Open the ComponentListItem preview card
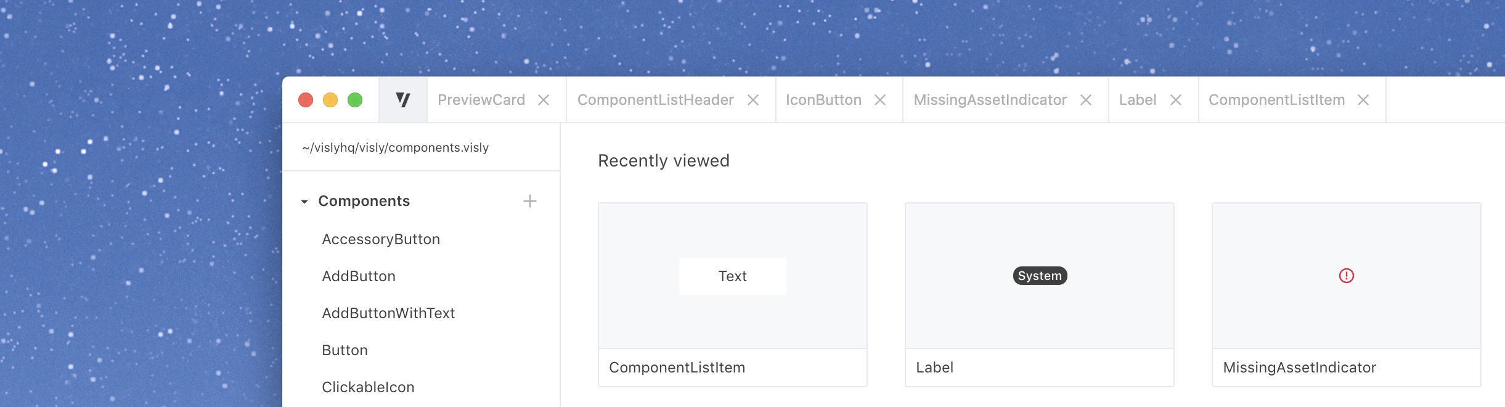 click(733, 295)
